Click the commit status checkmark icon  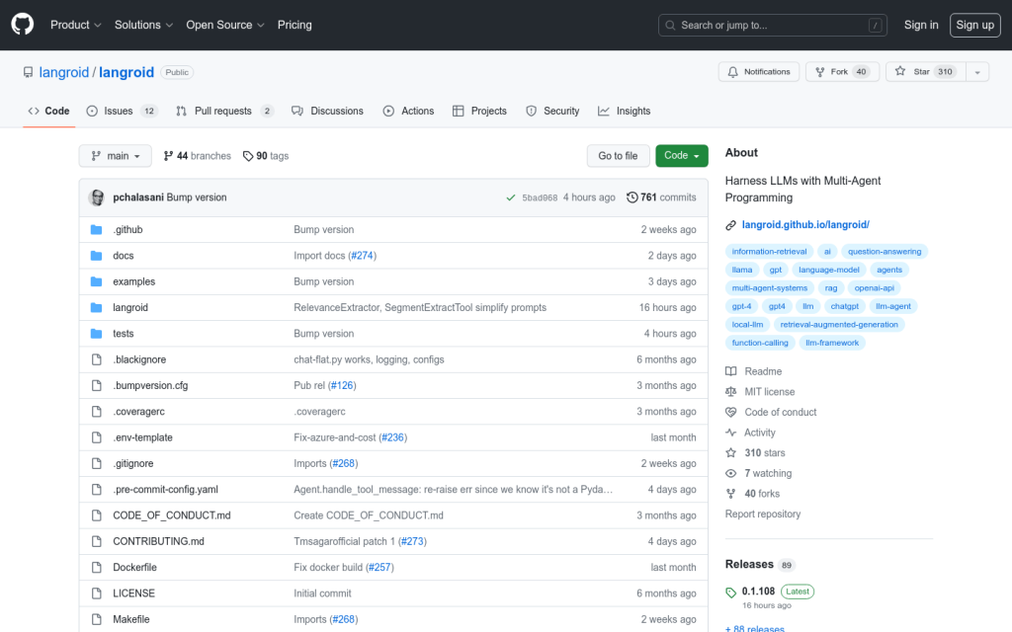click(511, 197)
